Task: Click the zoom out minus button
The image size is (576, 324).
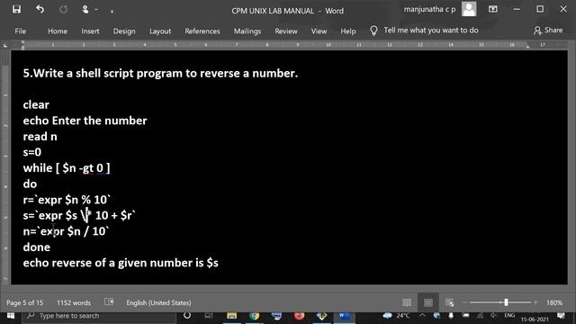Action: coord(465,302)
